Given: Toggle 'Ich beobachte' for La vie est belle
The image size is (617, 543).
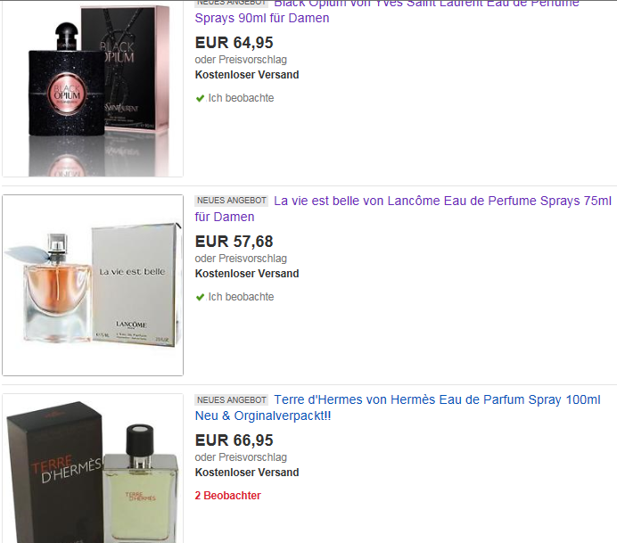Looking at the screenshot, I should [241, 297].
